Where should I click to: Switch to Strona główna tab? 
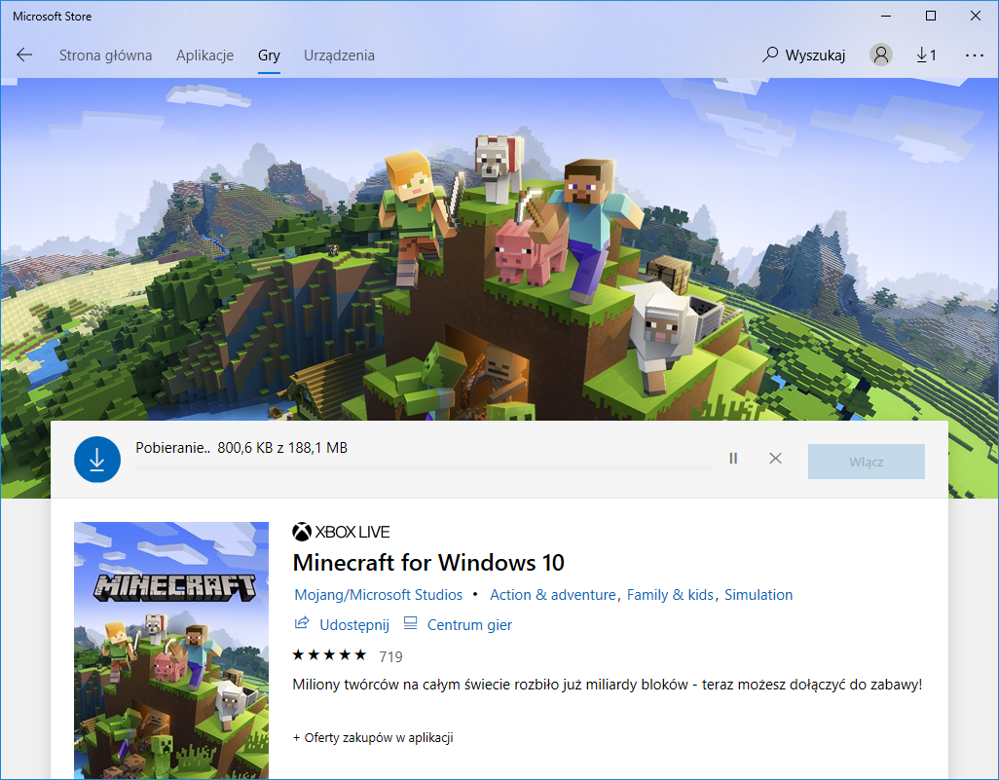pos(106,56)
